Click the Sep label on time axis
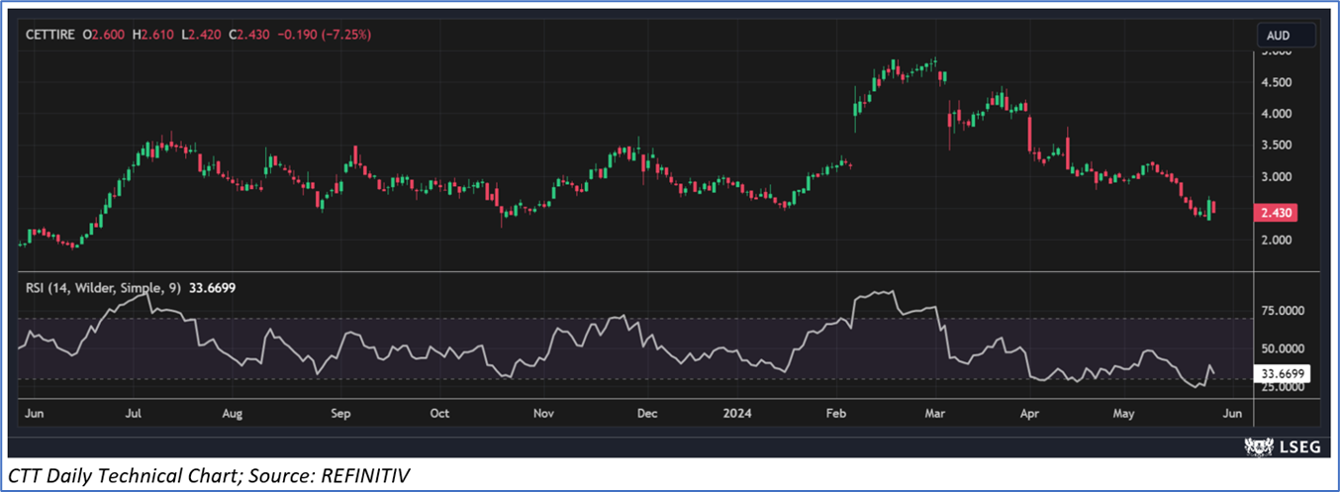The width and height of the screenshot is (1340, 492). 340,413
